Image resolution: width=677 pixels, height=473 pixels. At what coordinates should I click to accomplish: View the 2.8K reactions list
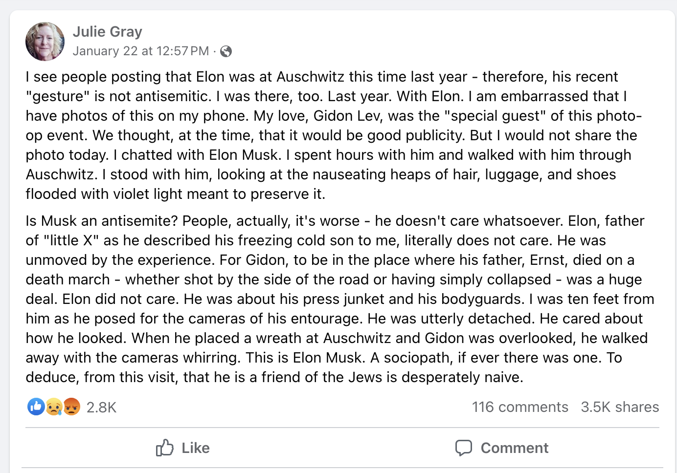(101, 407)
